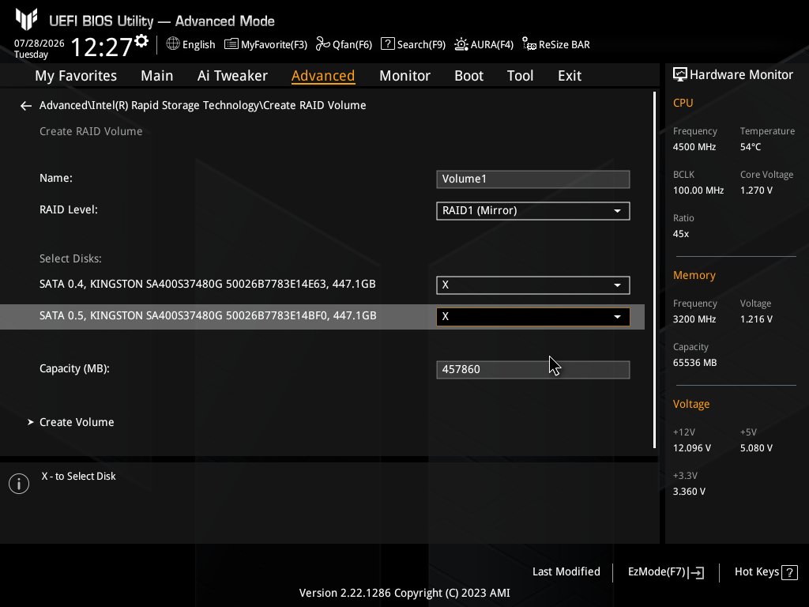This screenshot has width=809, height=607.
Task: Click Create Volume
Action: click(77, 422)
